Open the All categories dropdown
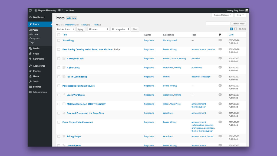This screenshot has width=277, height=156. click(120, 29)
